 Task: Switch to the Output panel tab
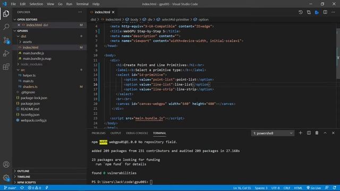pos(116,133)
